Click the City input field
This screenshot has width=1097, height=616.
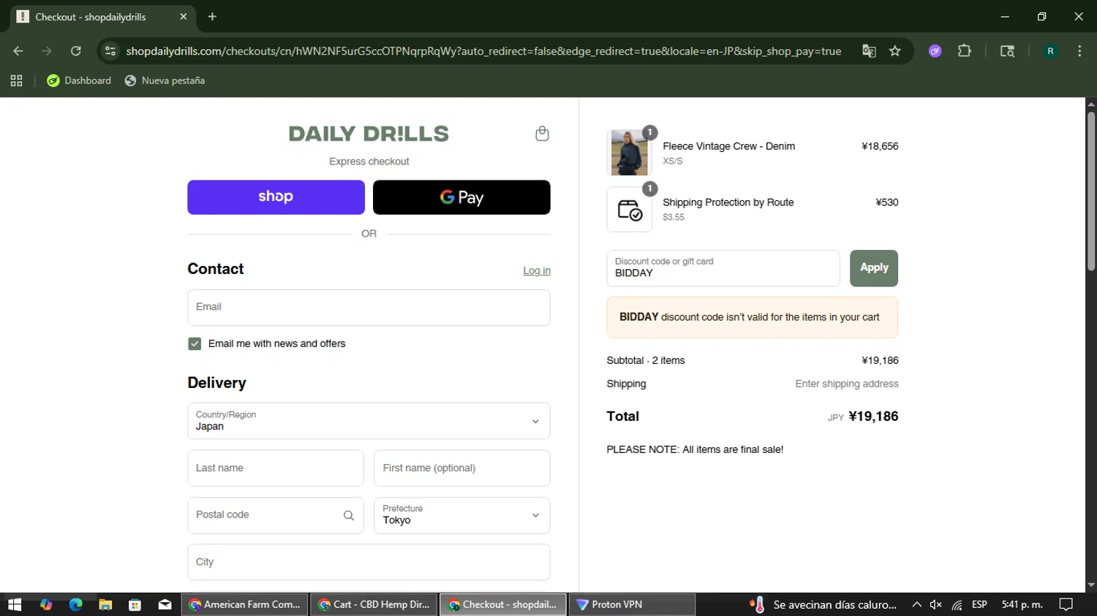369,562
